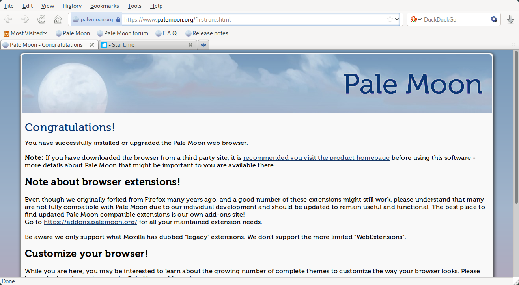Open the File menu
519x285 pixels.
(9, 6)
